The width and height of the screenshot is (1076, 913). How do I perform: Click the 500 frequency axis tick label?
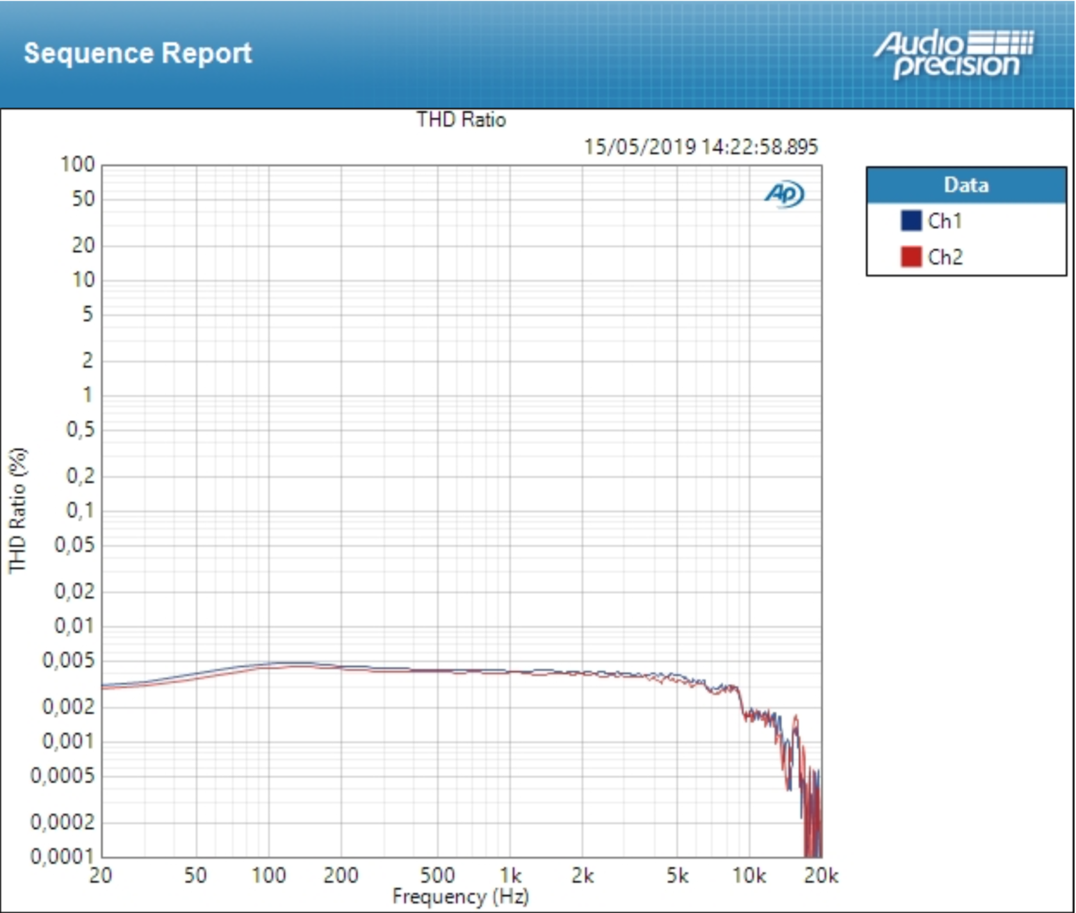coord(437,875)
